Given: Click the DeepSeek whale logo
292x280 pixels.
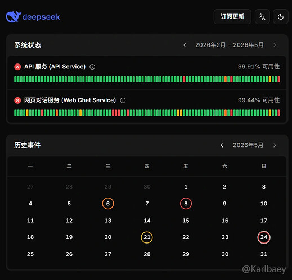Looking at the screenshot, I should coord(14,17).
